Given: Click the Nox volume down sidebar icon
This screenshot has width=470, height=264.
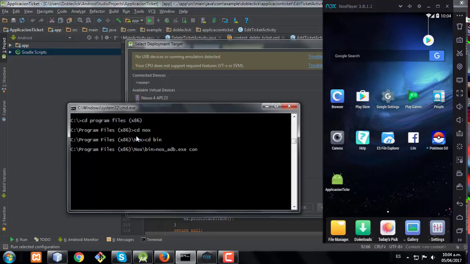Looking at the screenshot, I should pos(460,120).
